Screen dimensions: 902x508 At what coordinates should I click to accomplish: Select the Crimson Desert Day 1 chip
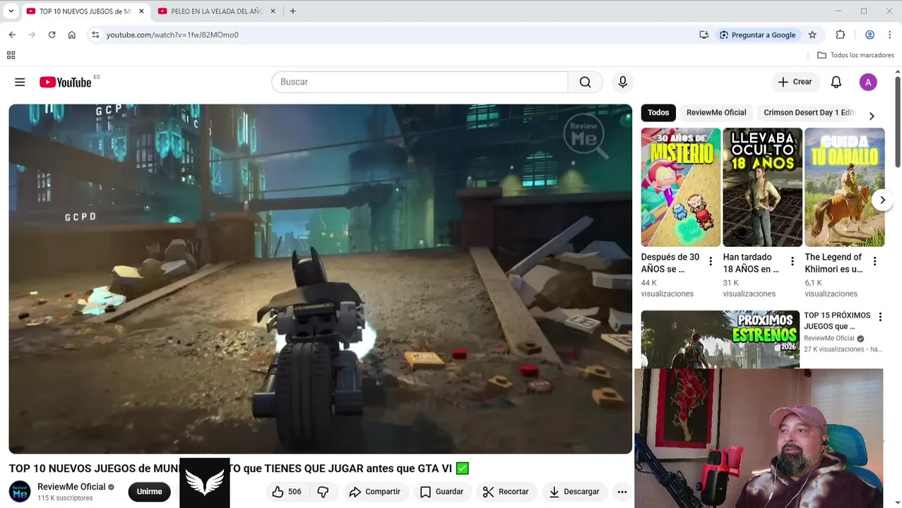tap(809, 113)
